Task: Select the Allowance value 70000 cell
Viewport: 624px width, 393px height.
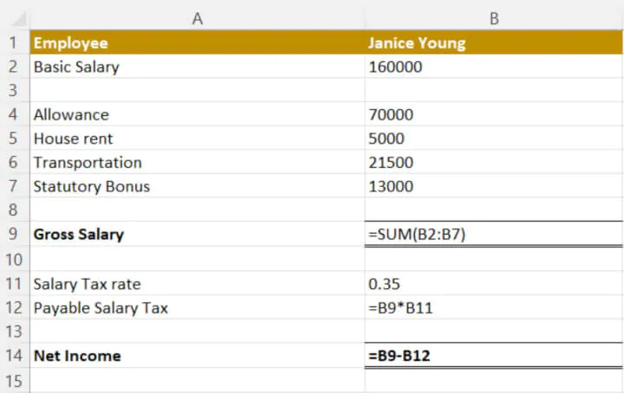Action: [494, 114]
